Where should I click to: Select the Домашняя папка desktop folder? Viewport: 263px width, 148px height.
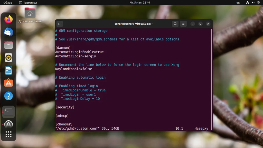click(30, 14)
